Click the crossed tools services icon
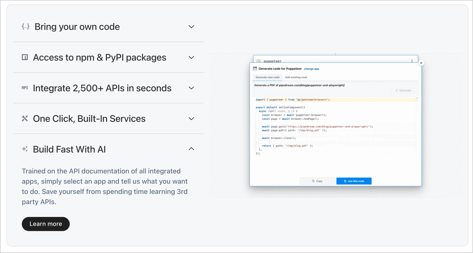 point(25,118)
